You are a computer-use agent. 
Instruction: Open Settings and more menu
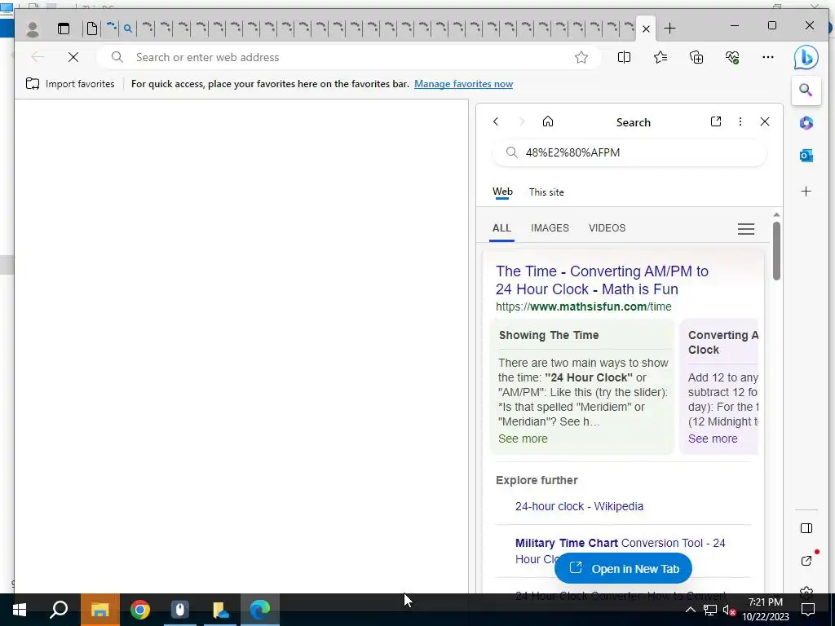[x=768, y=57]
